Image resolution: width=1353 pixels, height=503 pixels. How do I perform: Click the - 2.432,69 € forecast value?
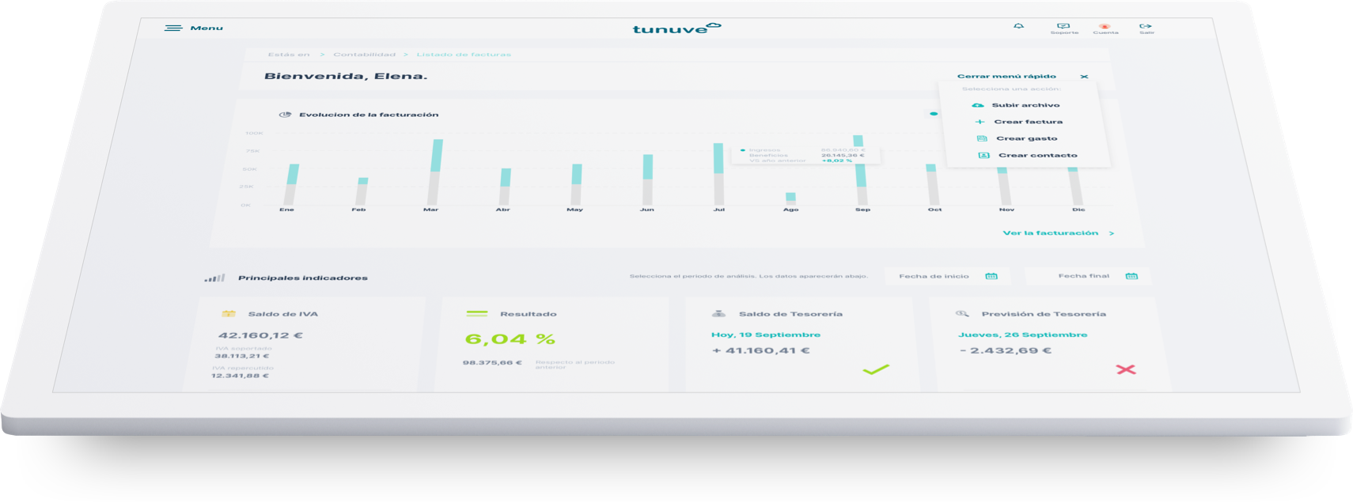pyautogui.click(x=1005, y=350)
